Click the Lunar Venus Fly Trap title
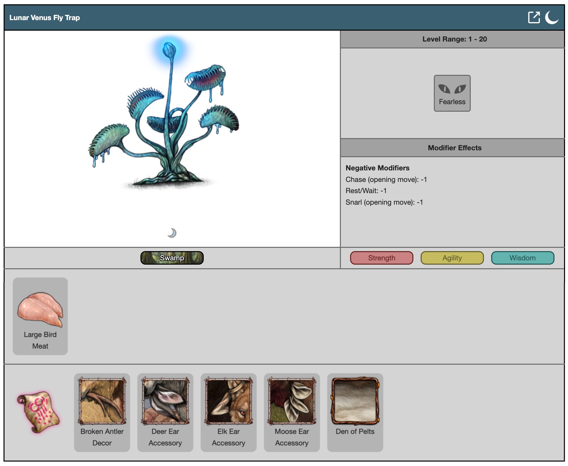Viewport: 568px width, 466px height. tap(45, 18)
